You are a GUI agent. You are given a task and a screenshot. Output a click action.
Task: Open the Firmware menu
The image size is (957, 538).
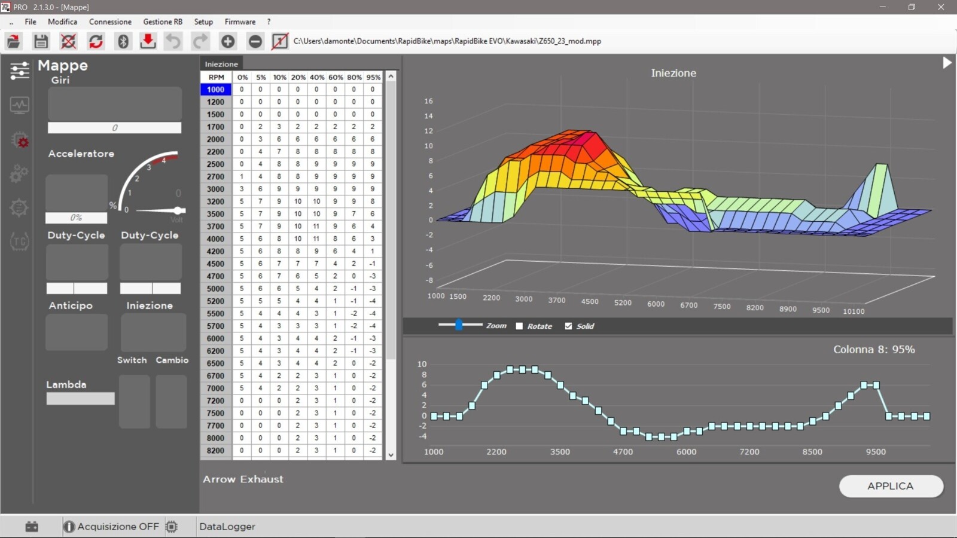tap(240, 22)
